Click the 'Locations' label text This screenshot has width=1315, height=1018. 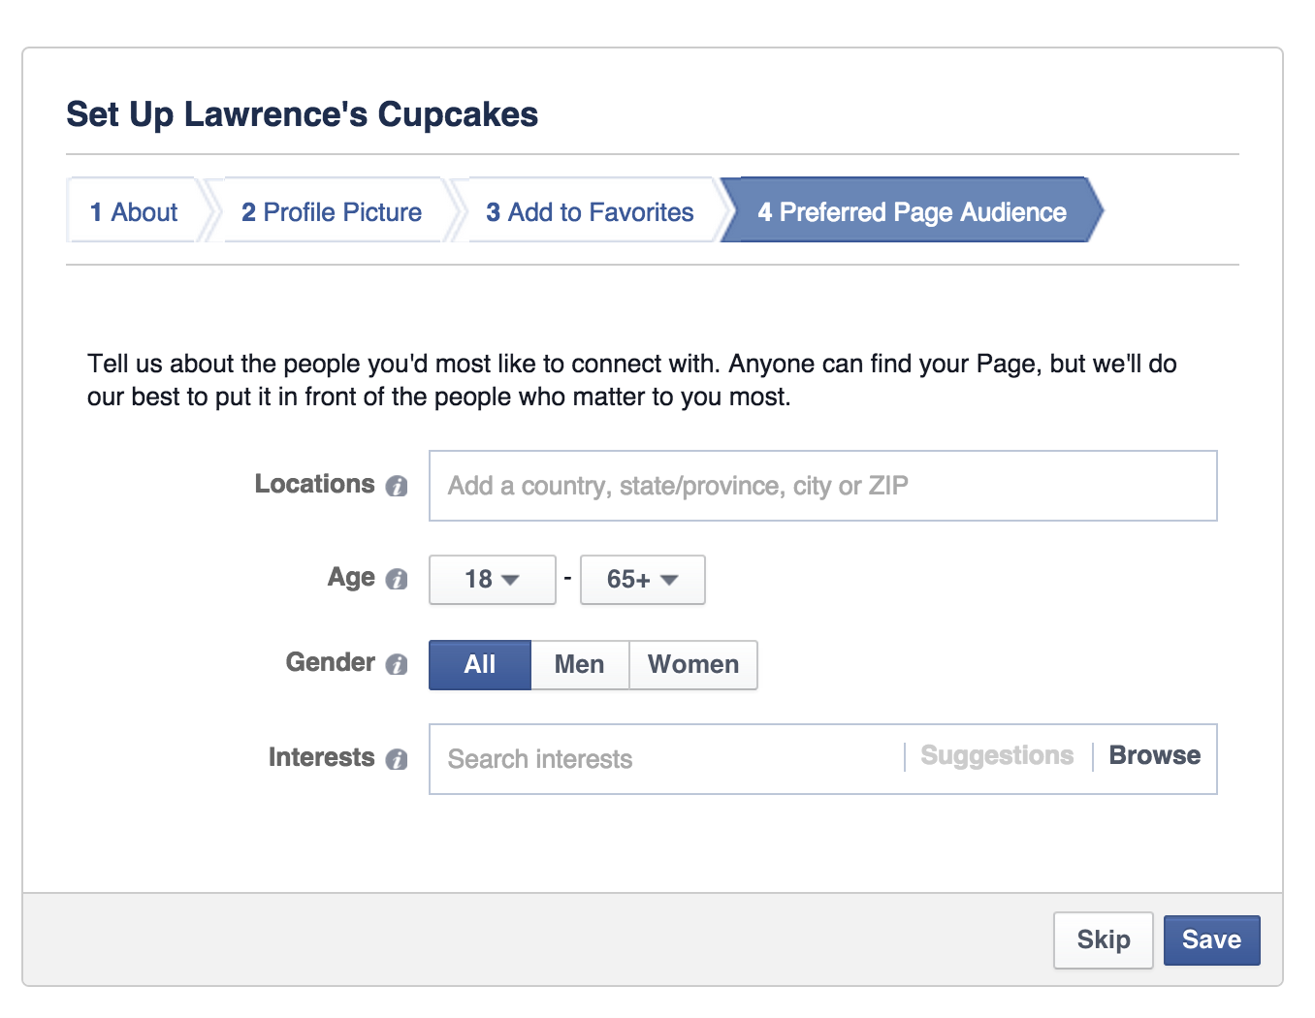pos(315,484)
